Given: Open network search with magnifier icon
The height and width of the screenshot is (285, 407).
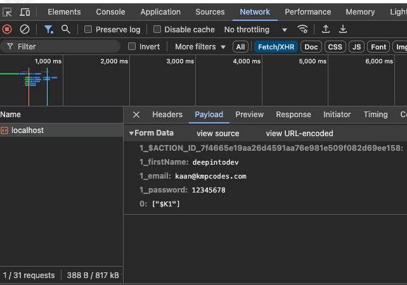Looking at the screenshot, I should [65, 29].
